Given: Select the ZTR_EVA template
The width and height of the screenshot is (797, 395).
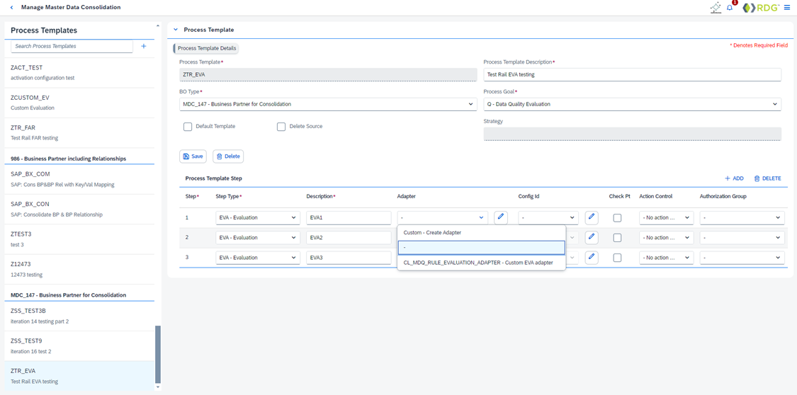Looking at the screenshot, I should coord(79,376).
